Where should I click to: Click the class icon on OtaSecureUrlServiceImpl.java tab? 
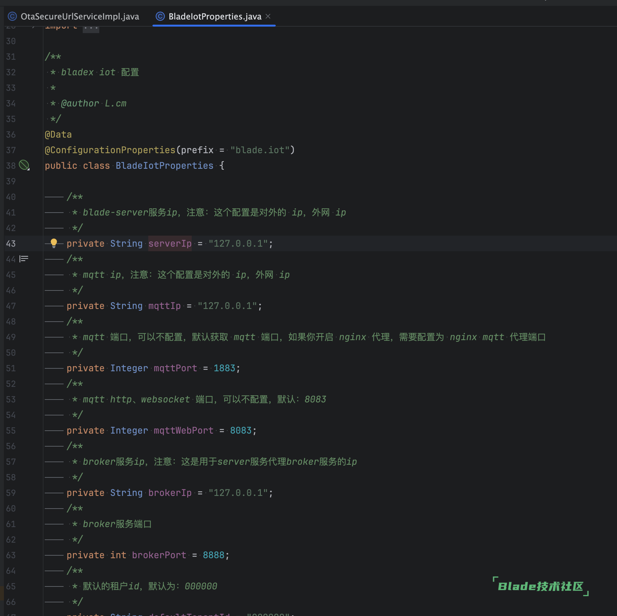tap(12, 16)
